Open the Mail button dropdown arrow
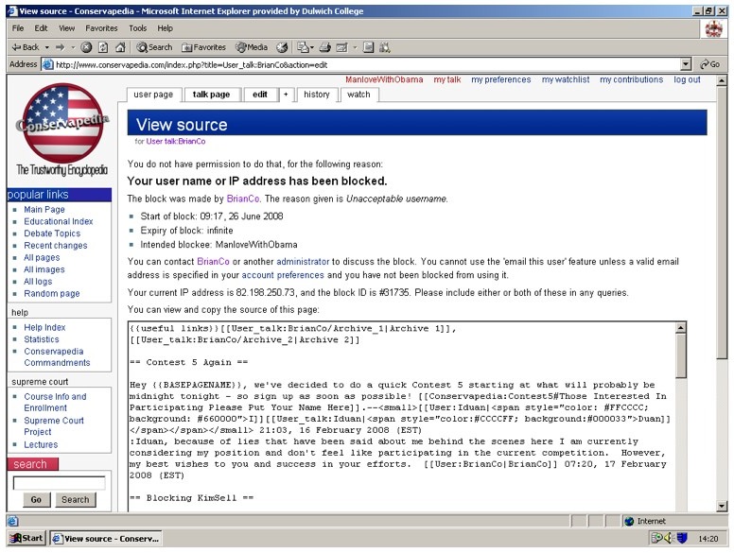The width and height of the screenshot is (734, 553). [x=312, y=47]
